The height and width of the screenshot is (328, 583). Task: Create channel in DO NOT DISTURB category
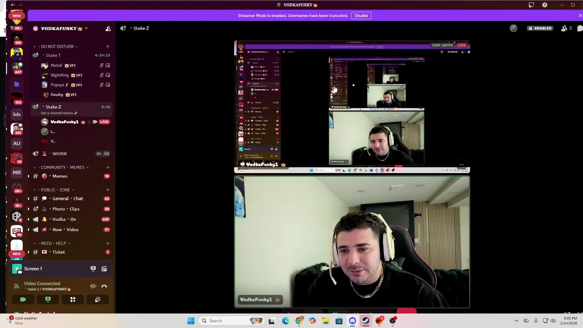(107, 46)
